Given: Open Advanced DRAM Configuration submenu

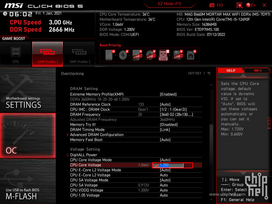Looking at the screenshot, I should tap(97, 135).
